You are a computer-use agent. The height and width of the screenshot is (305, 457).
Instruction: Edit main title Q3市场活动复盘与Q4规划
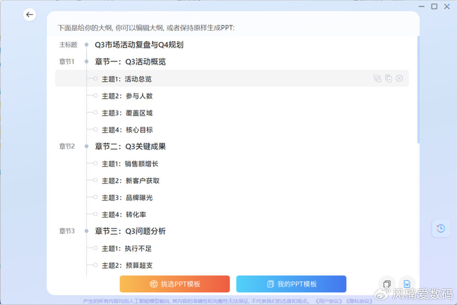pyautogui.click(x=139, y=45)
